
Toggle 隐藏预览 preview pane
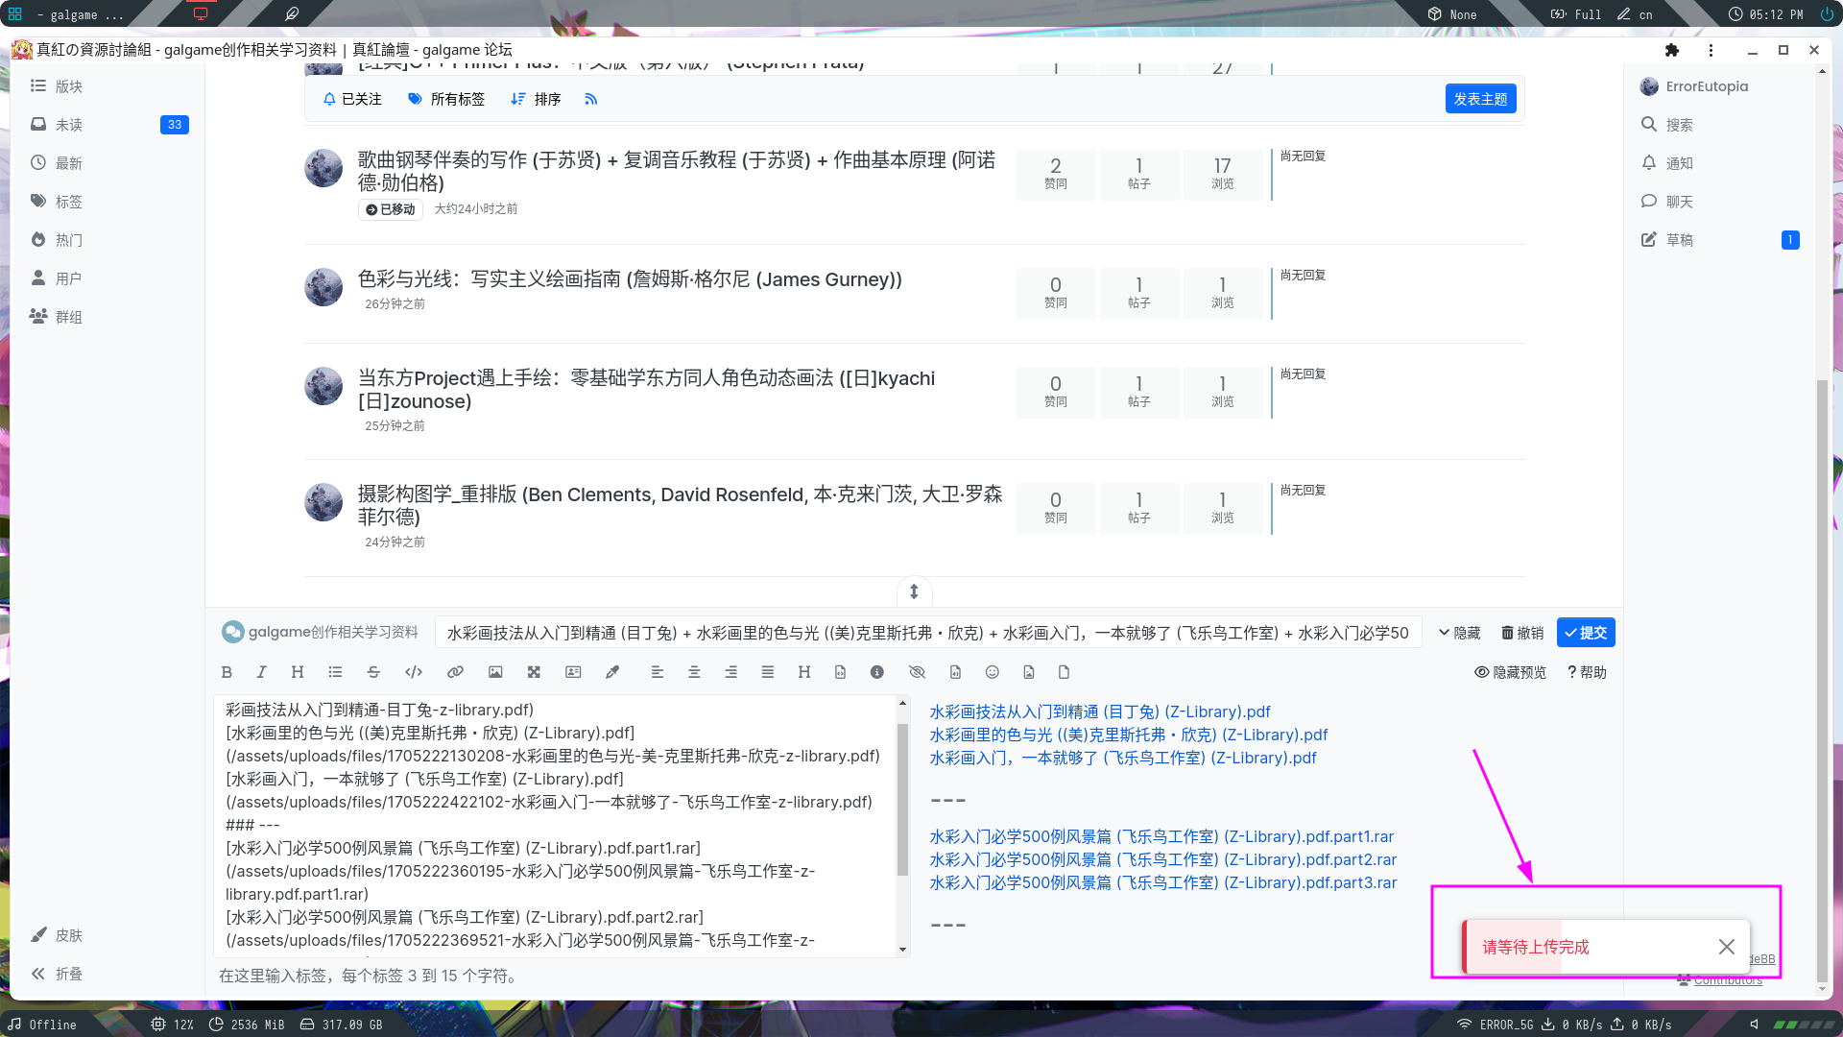click(1511, 672)
